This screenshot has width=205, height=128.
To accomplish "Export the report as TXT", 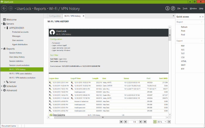I will 183,54.
